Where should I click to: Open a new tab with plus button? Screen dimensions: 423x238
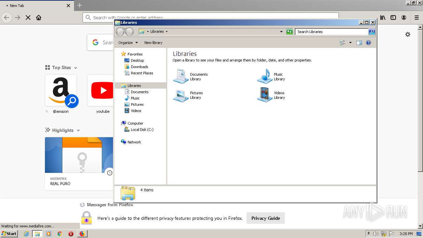tap(80, 5)
